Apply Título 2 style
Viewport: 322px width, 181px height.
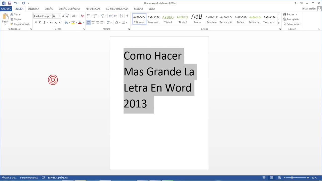[x=183, y=19]
